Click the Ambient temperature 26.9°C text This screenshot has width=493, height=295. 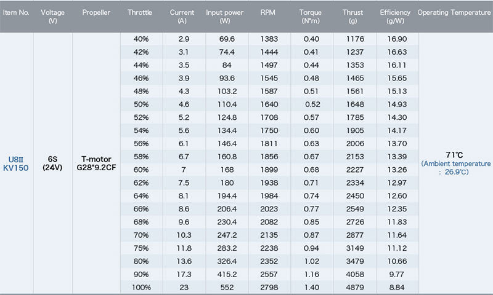[456, 168]
